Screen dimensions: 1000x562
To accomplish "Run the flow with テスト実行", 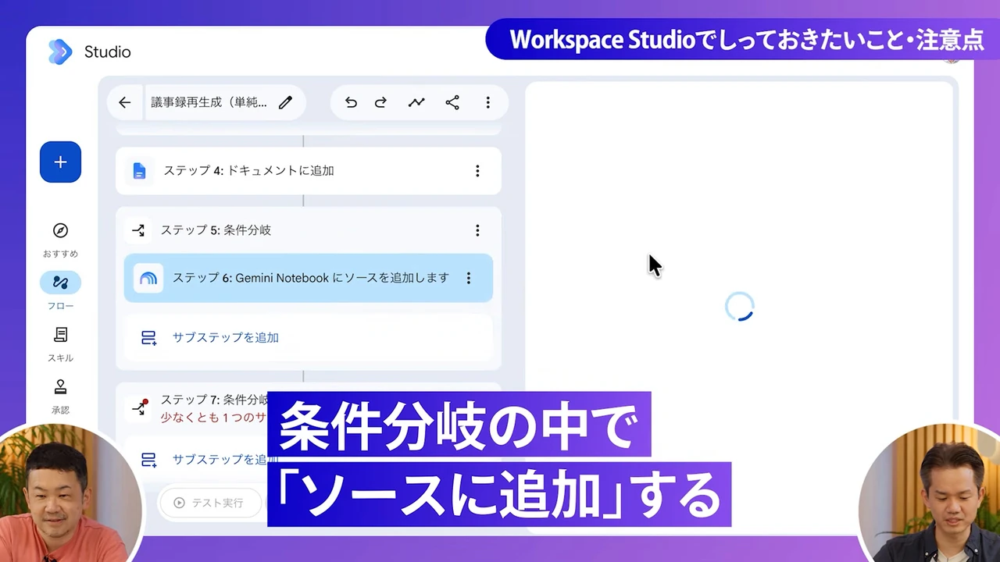I will click(209, 503).
